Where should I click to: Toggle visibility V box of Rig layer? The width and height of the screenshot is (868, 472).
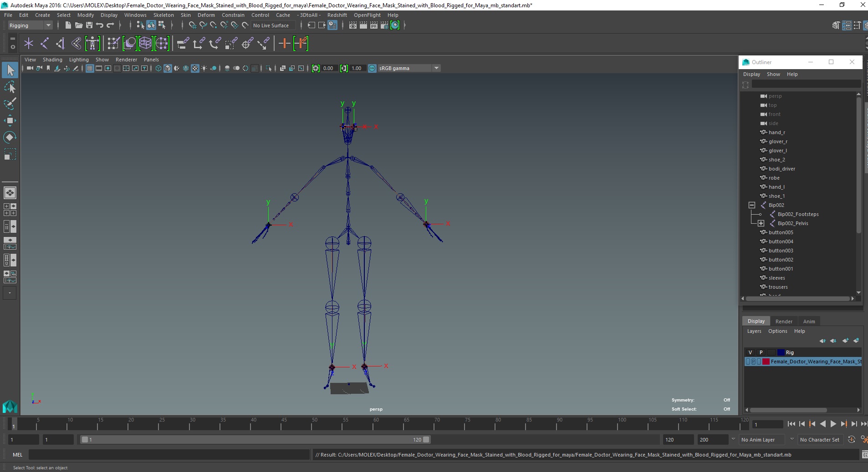pyautogui.click(x=750, y=352)
